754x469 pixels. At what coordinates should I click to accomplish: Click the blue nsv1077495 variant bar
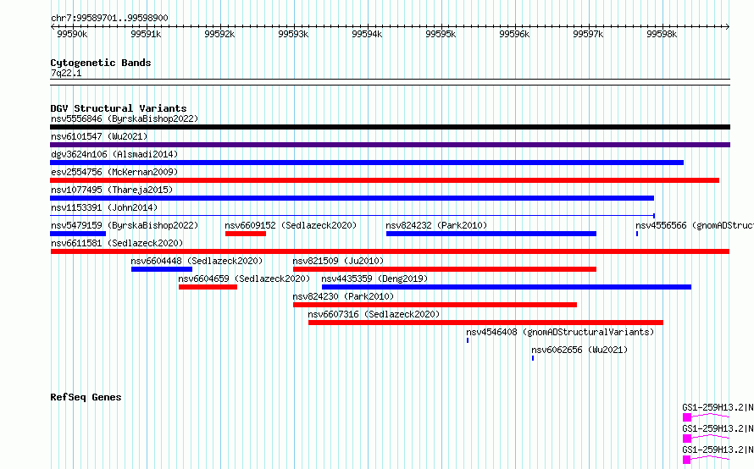click(352, 198)
